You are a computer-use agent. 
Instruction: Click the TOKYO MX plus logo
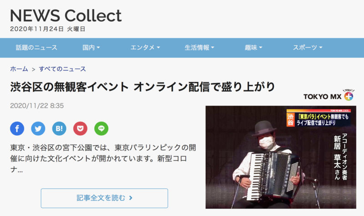click(329, 95)
